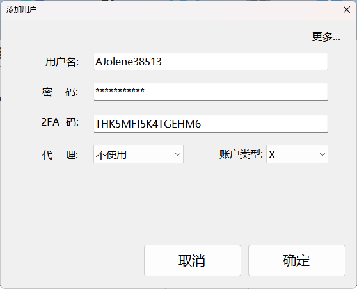Click the masked asterisks in password box

(120, 90)
